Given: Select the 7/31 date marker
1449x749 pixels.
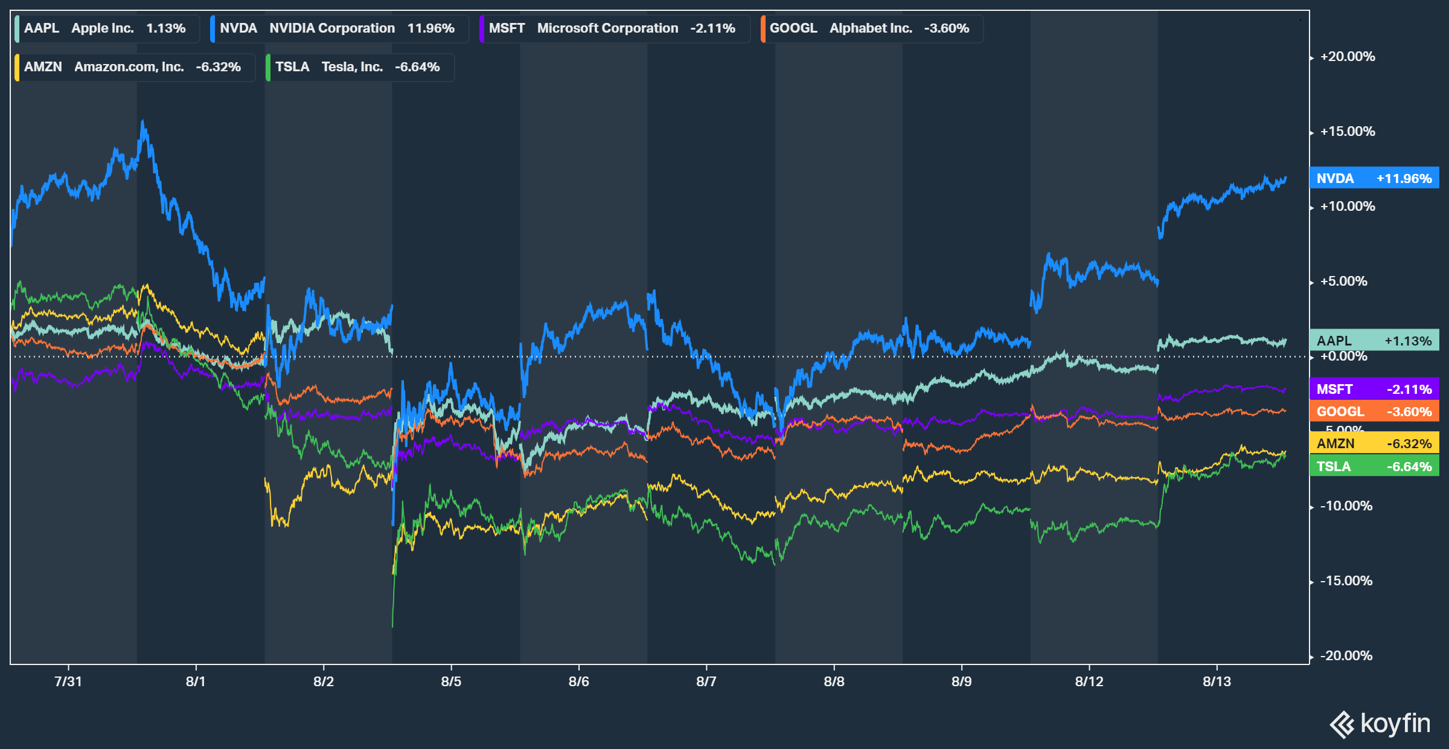Looking at the screenshot, I should pos(68,681).
